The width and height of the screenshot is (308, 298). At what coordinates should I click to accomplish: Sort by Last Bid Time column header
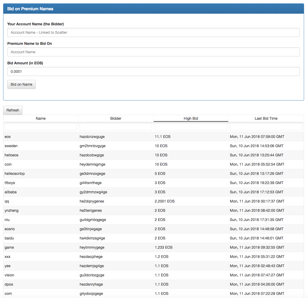(x=266, y=118)
